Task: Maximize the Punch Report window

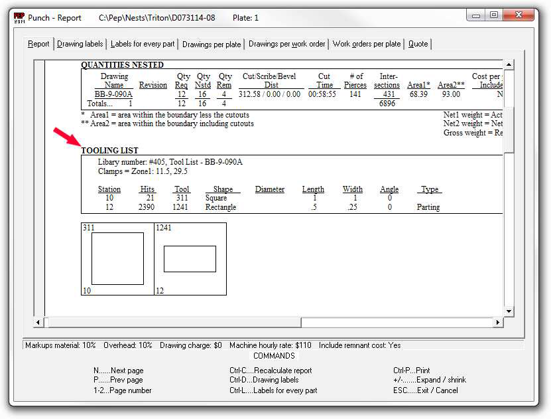Action: 494,15
